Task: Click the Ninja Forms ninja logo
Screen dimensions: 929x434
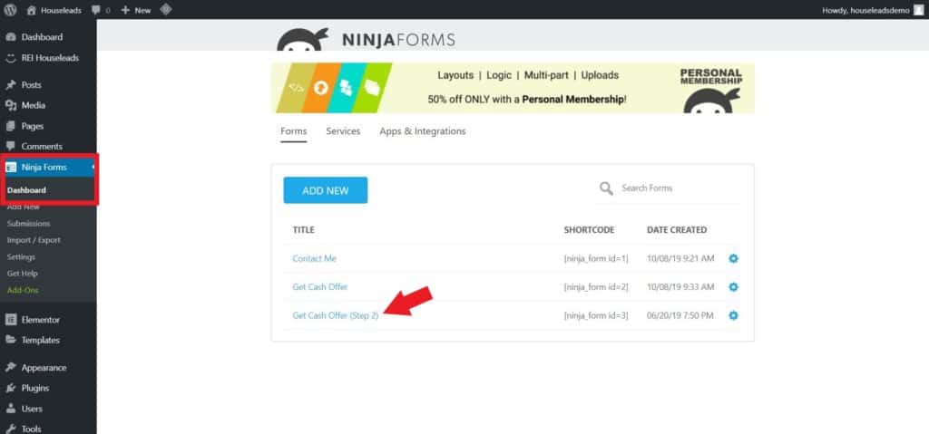Action: click(x=303, y=39)
